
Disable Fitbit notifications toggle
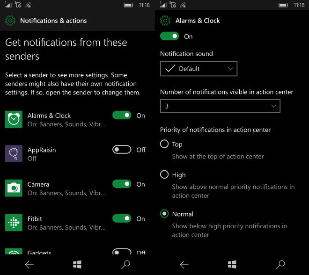[122, 218]
